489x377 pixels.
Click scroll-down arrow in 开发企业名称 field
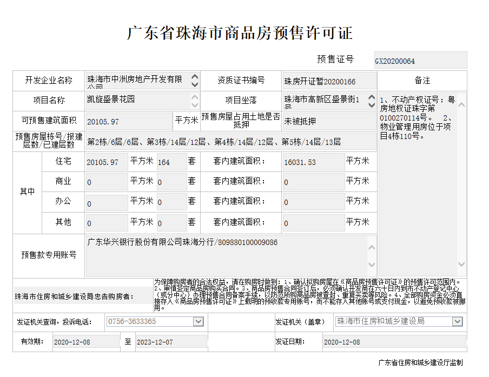[195, 85]
